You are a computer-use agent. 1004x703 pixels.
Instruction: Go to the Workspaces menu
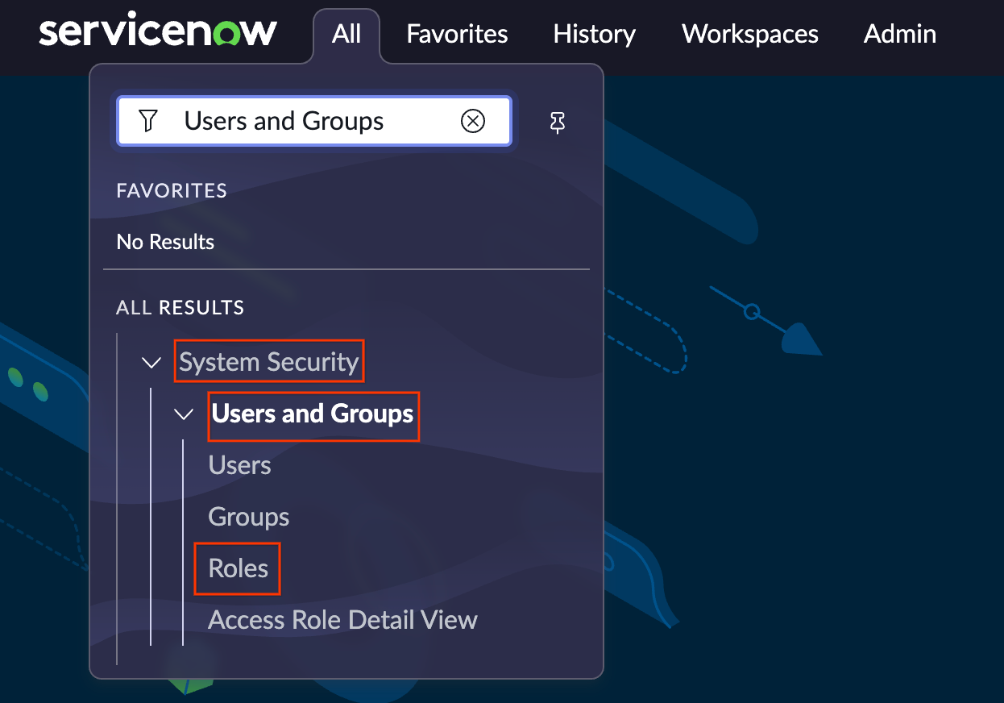click(x=749, y=34)
